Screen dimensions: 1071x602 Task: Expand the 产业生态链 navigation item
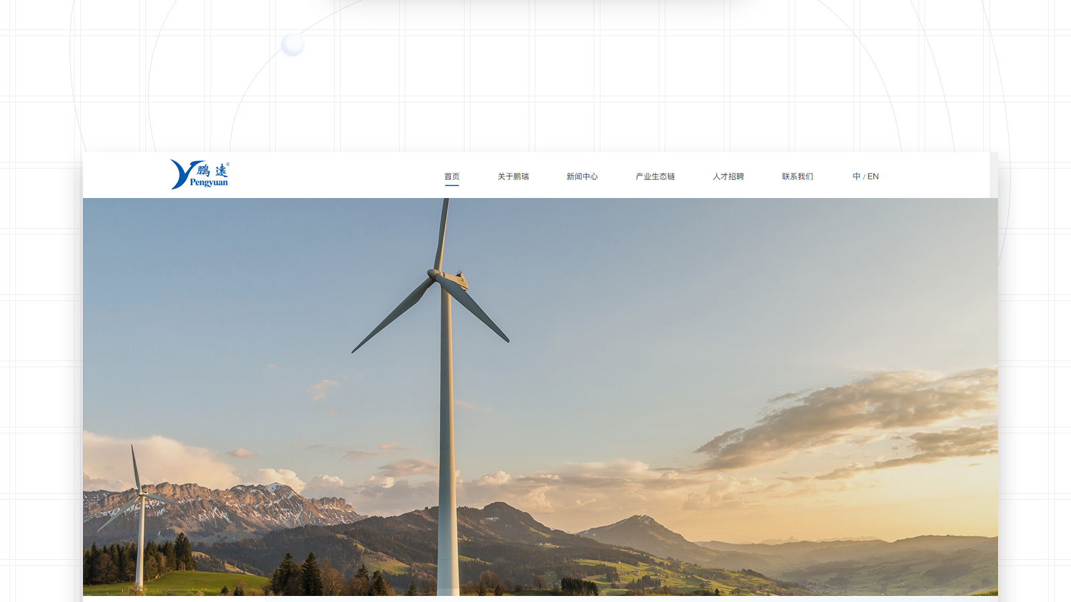655,177
